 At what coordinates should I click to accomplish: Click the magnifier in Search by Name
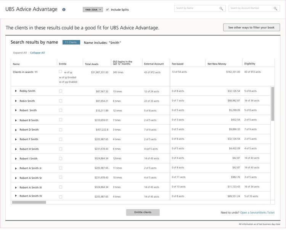tap(221, 8)
